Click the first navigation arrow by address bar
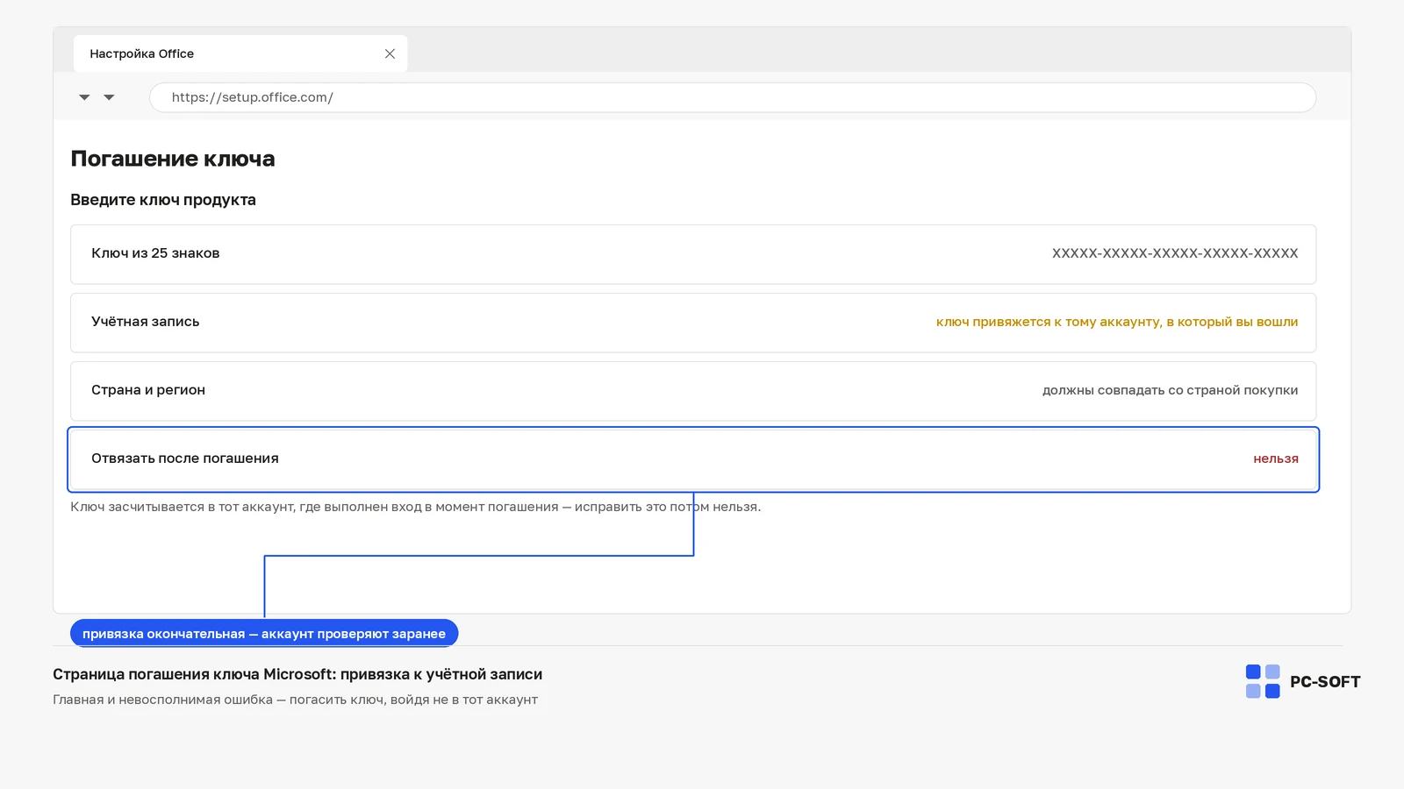1404x789 pixels. tap(84, 97)
